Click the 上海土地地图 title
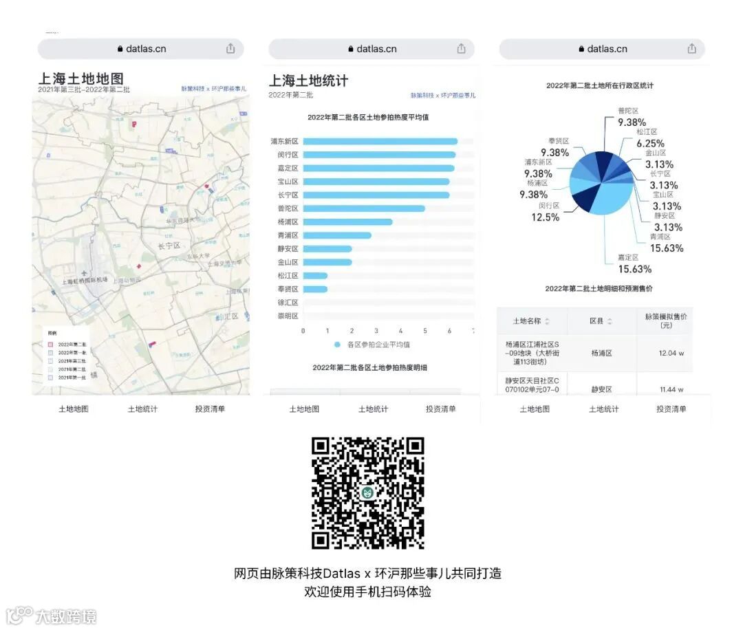This screenshot has height=630, width=743. click(80, 78)
